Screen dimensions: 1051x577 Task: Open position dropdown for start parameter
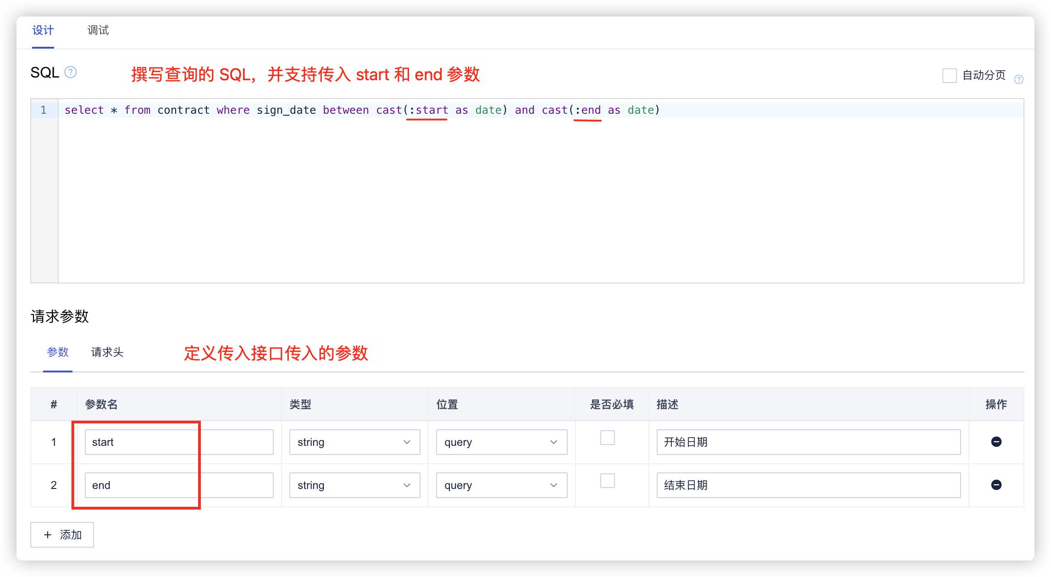click(501, 442)
